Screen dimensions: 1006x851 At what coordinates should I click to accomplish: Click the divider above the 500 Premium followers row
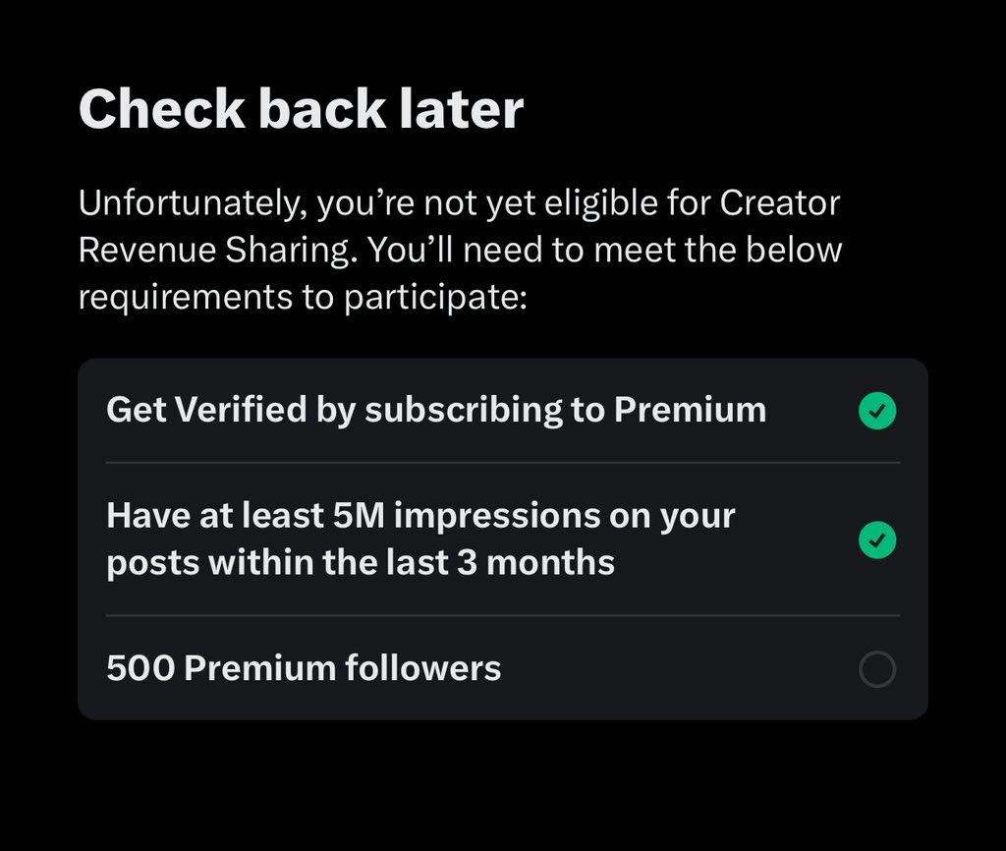503,615
